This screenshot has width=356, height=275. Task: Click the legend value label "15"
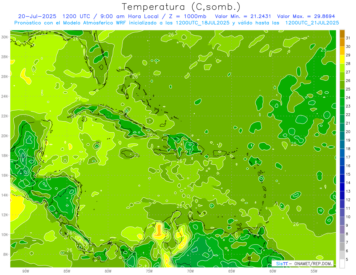click(x=348, y=174)
